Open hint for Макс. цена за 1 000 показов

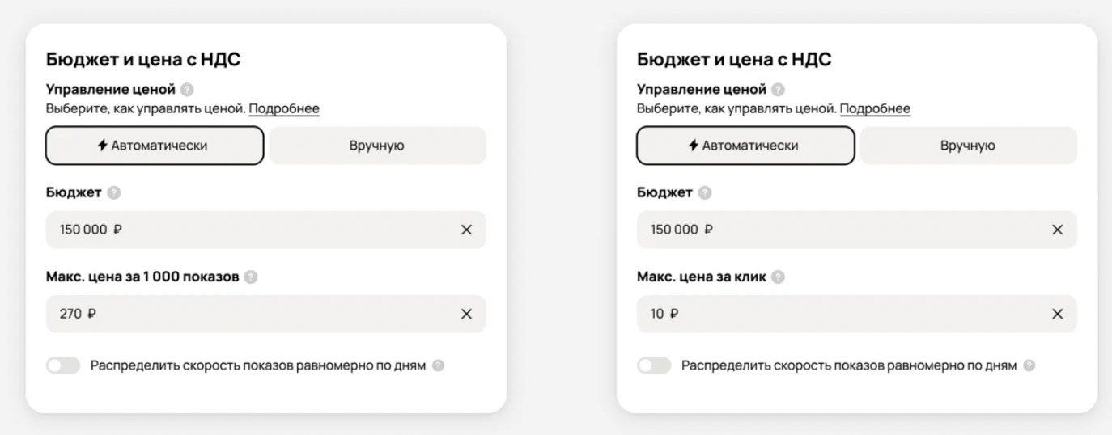pyautogui.click(x=251, y=277)
